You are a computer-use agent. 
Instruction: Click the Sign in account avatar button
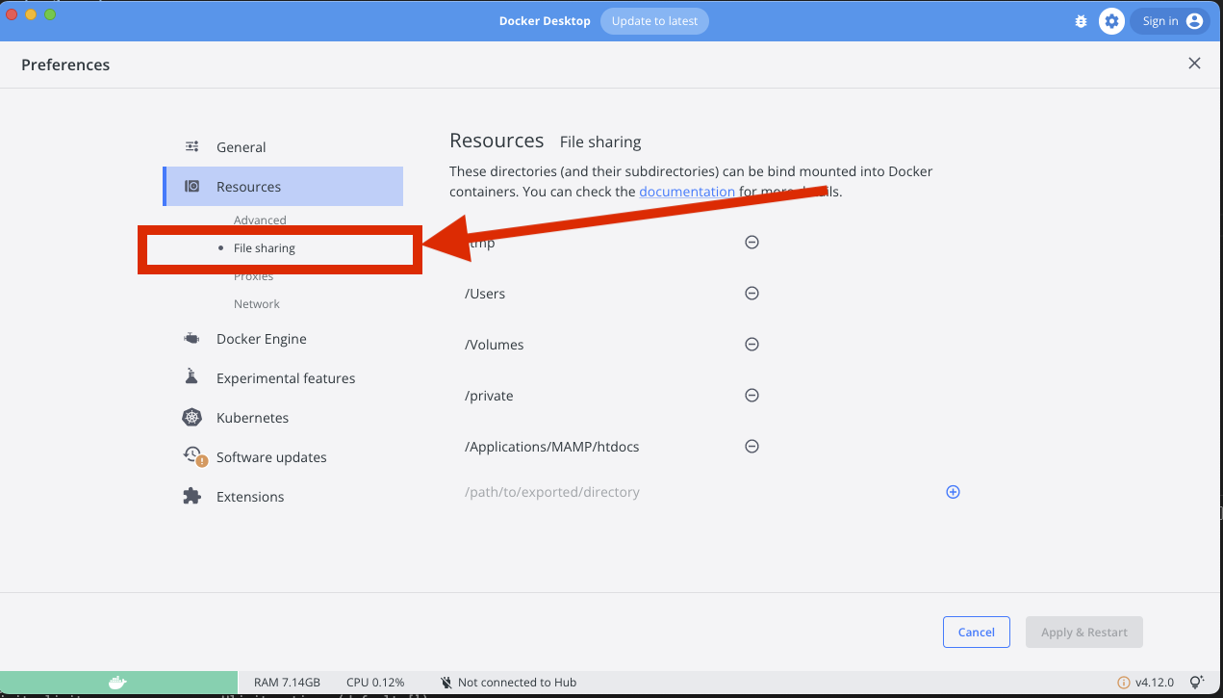coord(1169,21)
